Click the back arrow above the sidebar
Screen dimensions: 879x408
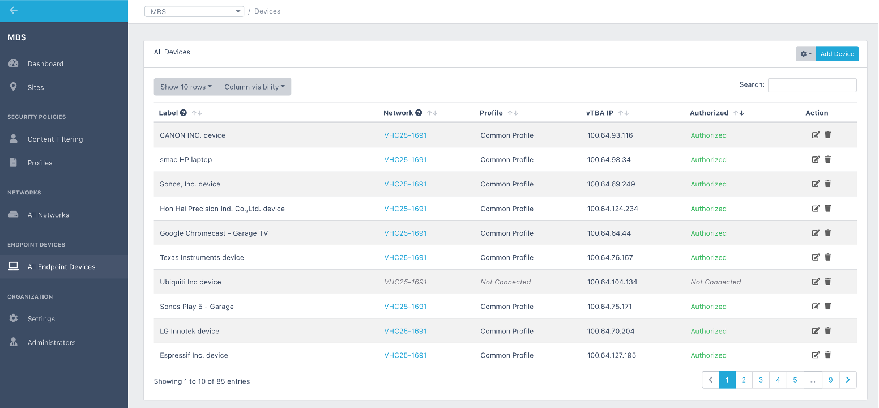[x=14, y=10]
